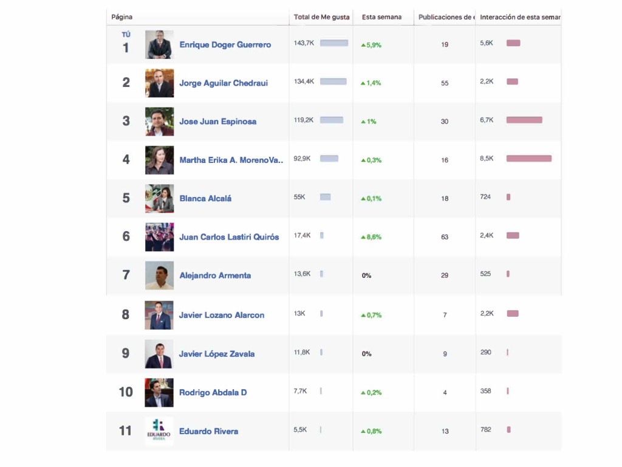Image resolution: width=622 pixels, height=467 pixels.
Task: Open Martha Erika A. MorenoVa.. page link
Action: [231, 160]
